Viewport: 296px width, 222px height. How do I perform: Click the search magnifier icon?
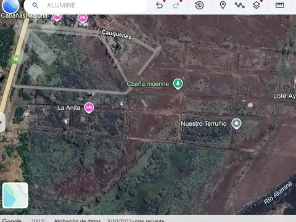click(x=35, y=6)
